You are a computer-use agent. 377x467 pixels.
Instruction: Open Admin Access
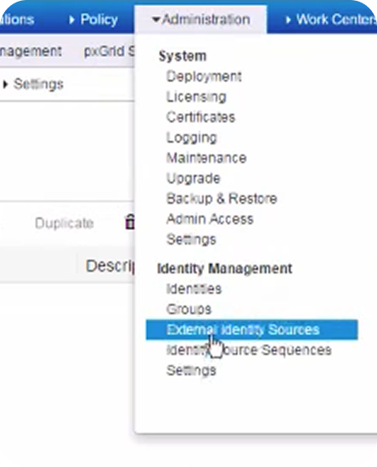[210, 219]
